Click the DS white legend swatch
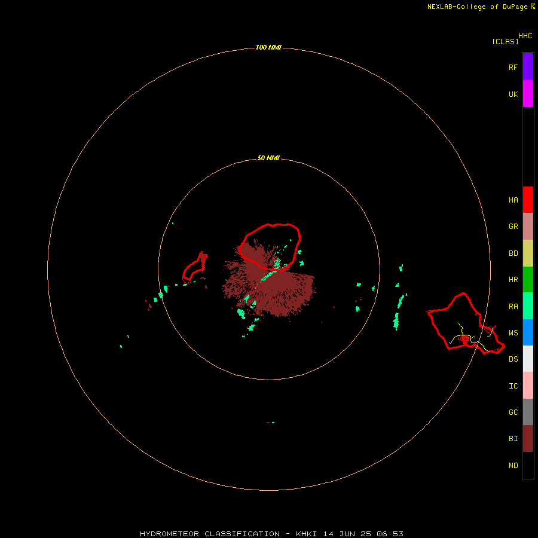The height and width of the screenshot is (538, 538). coord(528,359)
